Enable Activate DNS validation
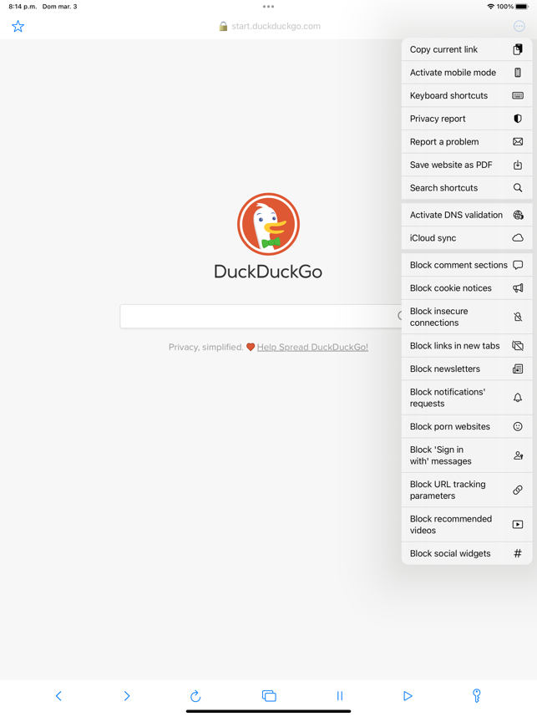This screenshot has height=717, width=537. coord(467,215)
